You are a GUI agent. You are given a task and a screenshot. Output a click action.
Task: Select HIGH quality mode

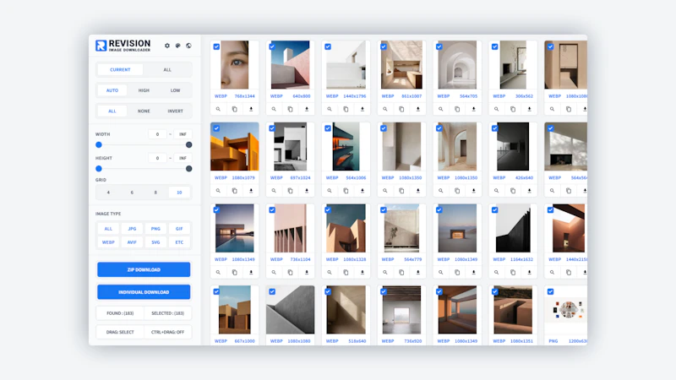click(144, 90)
